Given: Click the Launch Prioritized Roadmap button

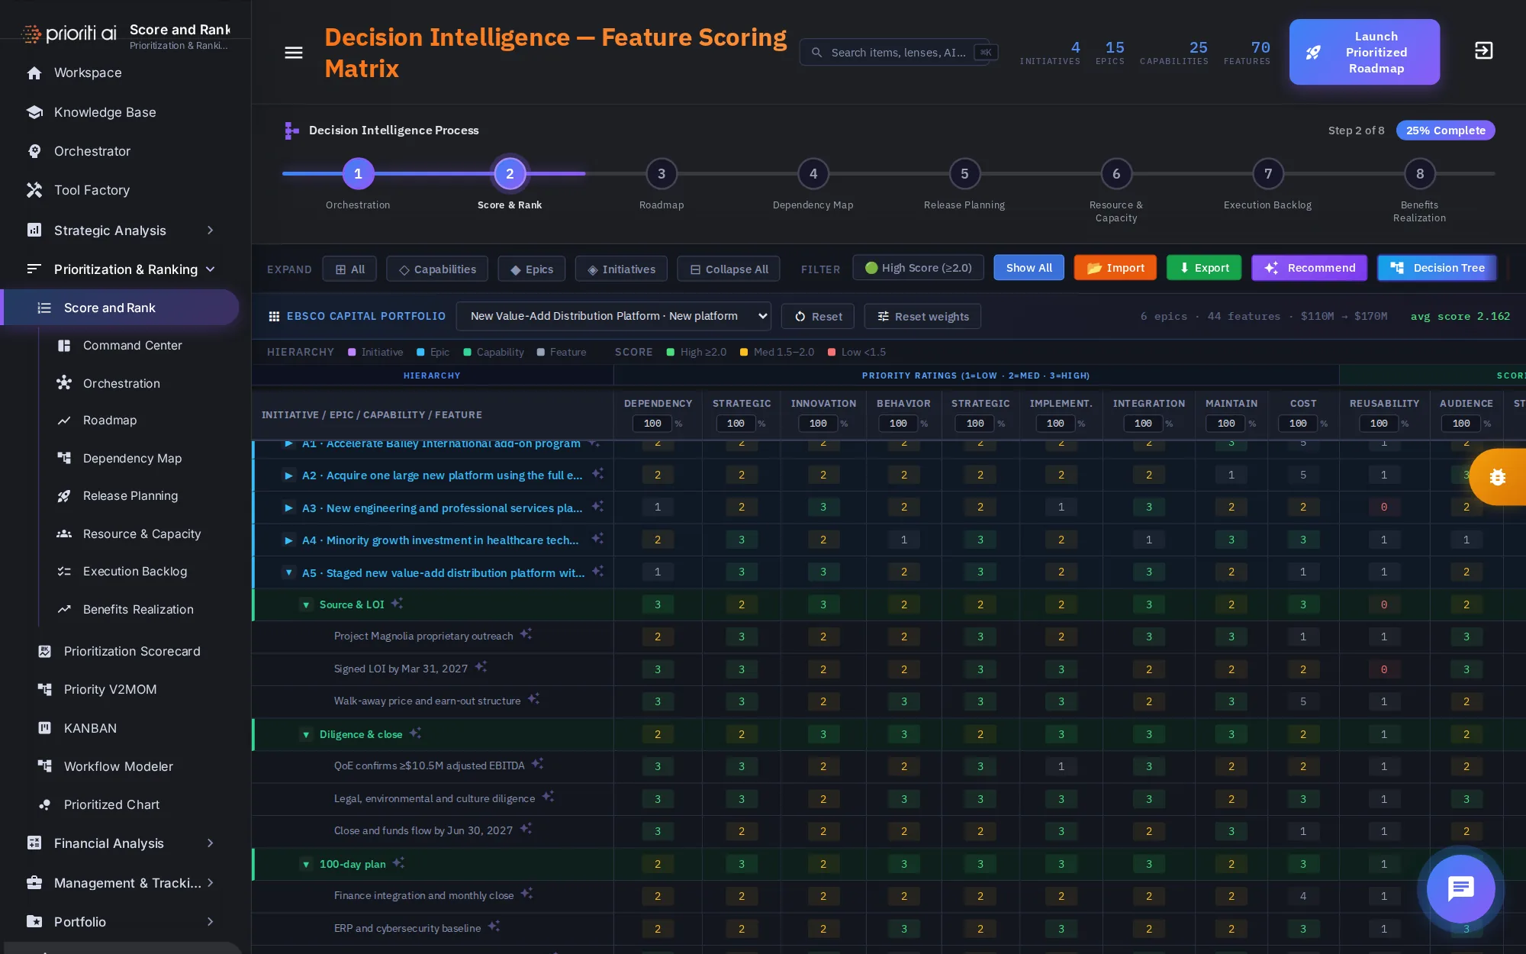Looking at the screenshot, I should click(1364, 52).
